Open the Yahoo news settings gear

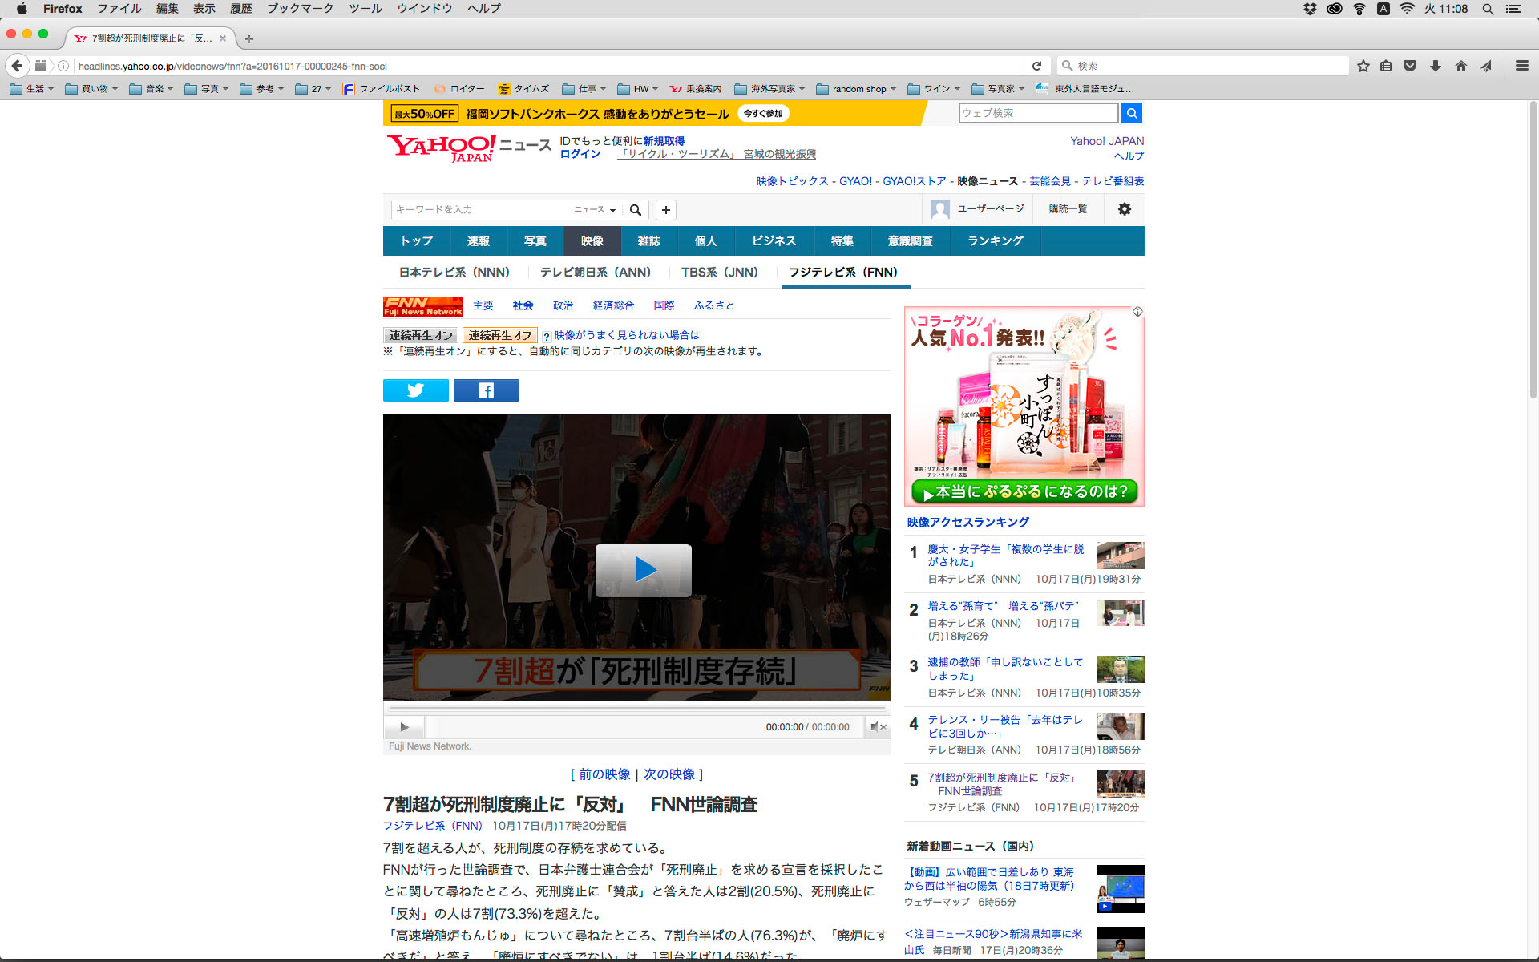(1124, 209)
